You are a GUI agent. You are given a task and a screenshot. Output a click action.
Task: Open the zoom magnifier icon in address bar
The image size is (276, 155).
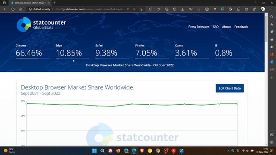pyautogui.click(x=134, y=9)
